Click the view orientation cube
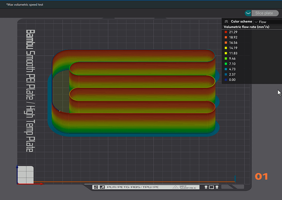The image size is (282, 200). click(25, 175)
